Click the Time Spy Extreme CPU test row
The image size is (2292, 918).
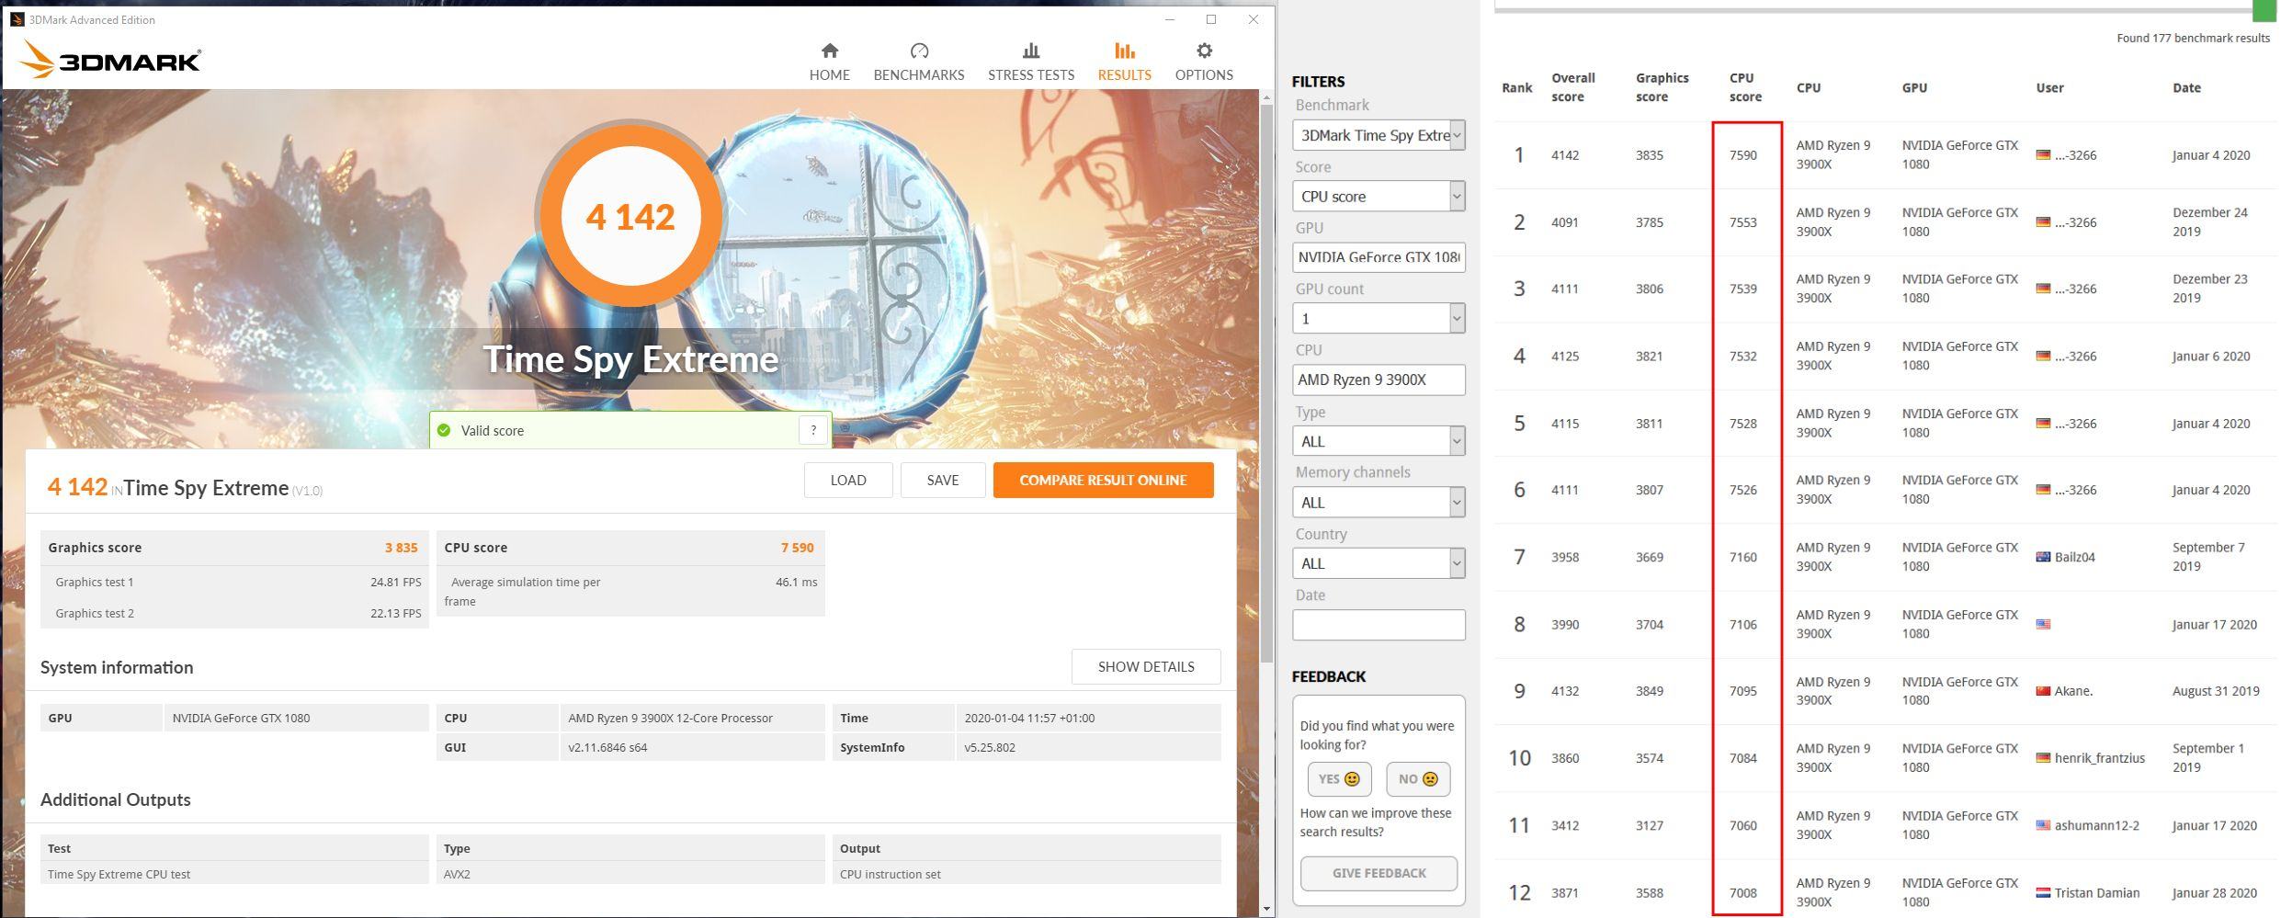click(234, 874)
